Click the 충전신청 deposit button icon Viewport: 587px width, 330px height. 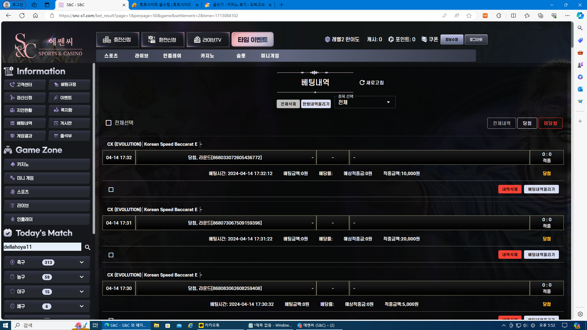[x=107, y=40]
